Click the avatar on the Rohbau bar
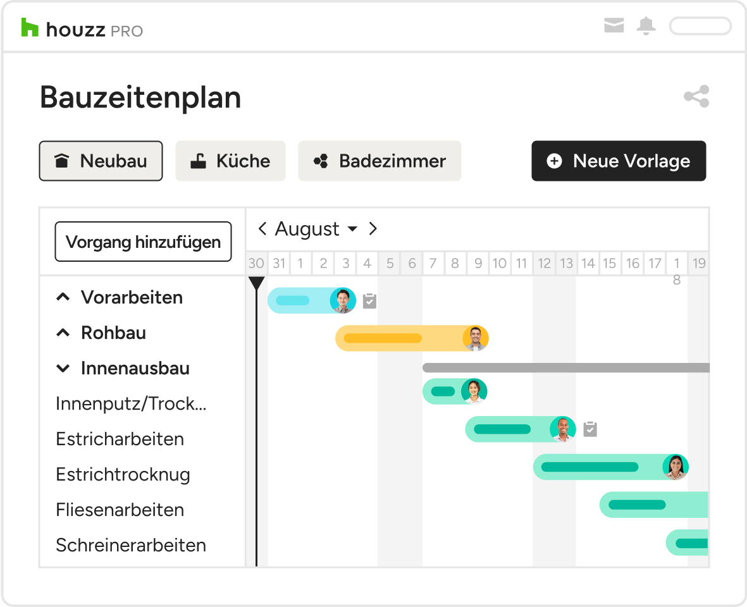Image resolution: width=747 pixels, height=607 pixels. (x=475, y=338)
